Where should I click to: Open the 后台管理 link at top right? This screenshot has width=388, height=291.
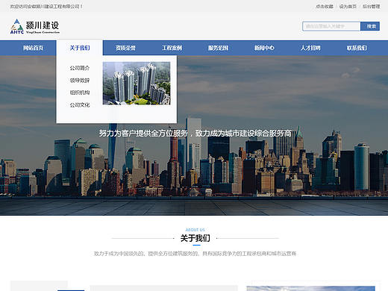pos(371,7)
